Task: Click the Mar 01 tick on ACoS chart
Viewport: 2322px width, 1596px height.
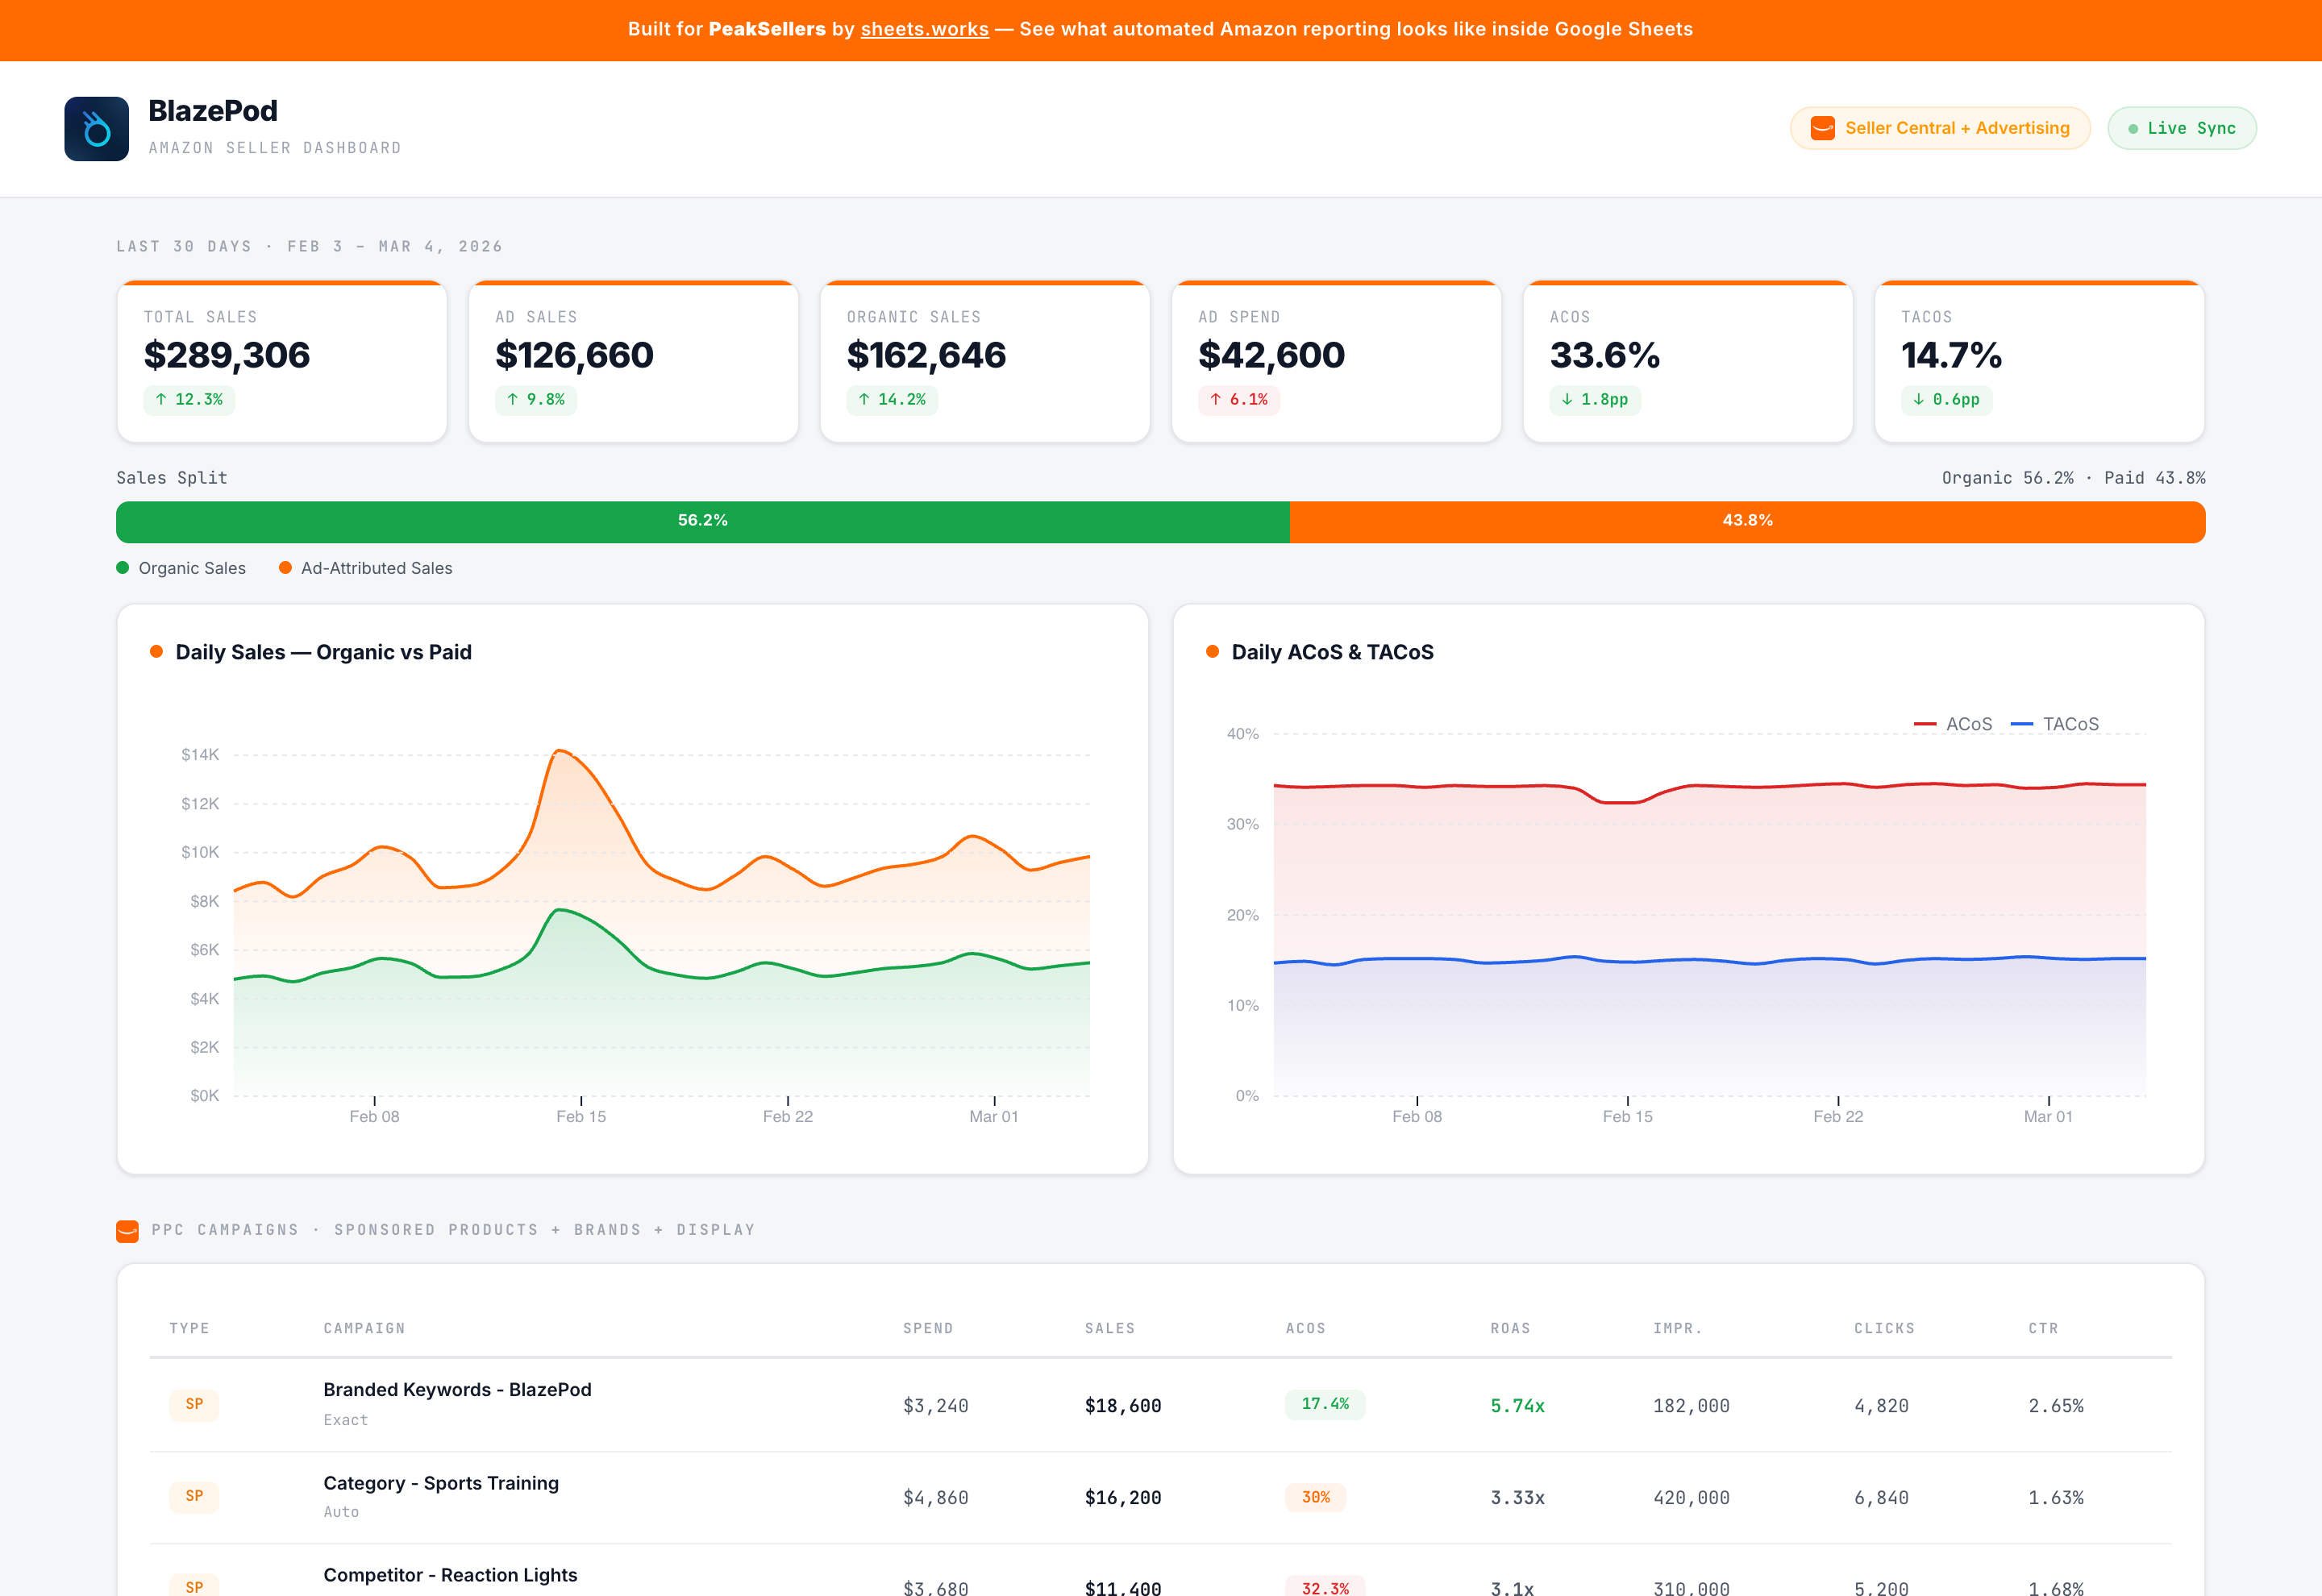Action: click(x=2048, y=1116)
